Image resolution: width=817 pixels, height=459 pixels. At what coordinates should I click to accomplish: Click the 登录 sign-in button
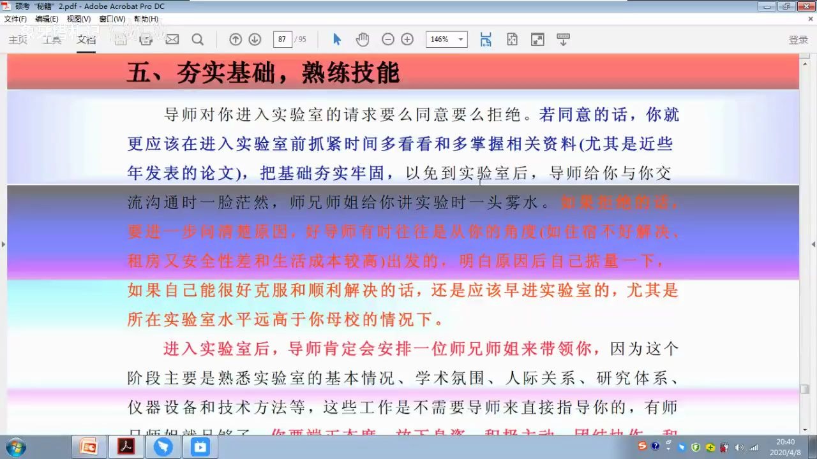798,39
